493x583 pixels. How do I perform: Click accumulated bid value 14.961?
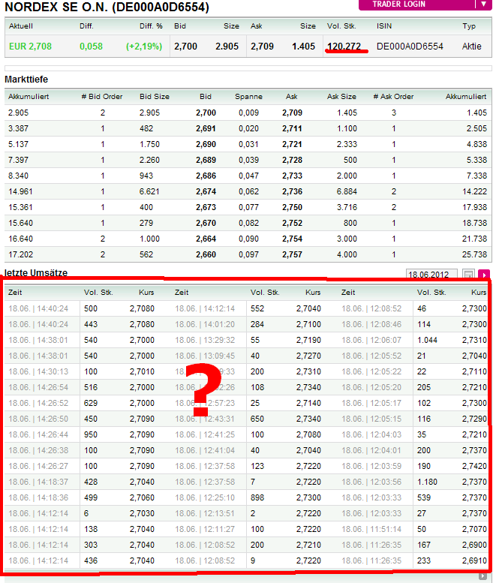tap(21, 192)
